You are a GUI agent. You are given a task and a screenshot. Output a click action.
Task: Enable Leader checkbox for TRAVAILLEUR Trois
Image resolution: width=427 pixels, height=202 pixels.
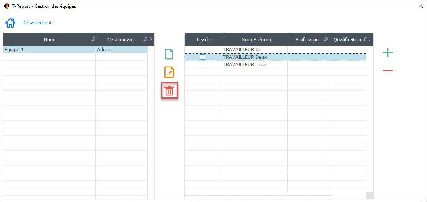coord(202,64)
